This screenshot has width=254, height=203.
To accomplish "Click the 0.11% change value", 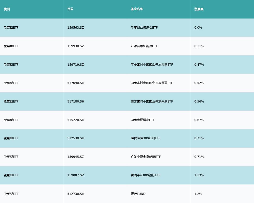I will [x=199, y=46].
